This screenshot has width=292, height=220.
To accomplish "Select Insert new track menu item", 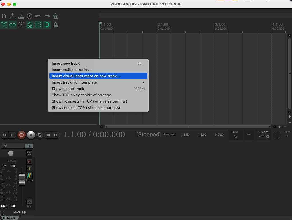I will [98, 64].
